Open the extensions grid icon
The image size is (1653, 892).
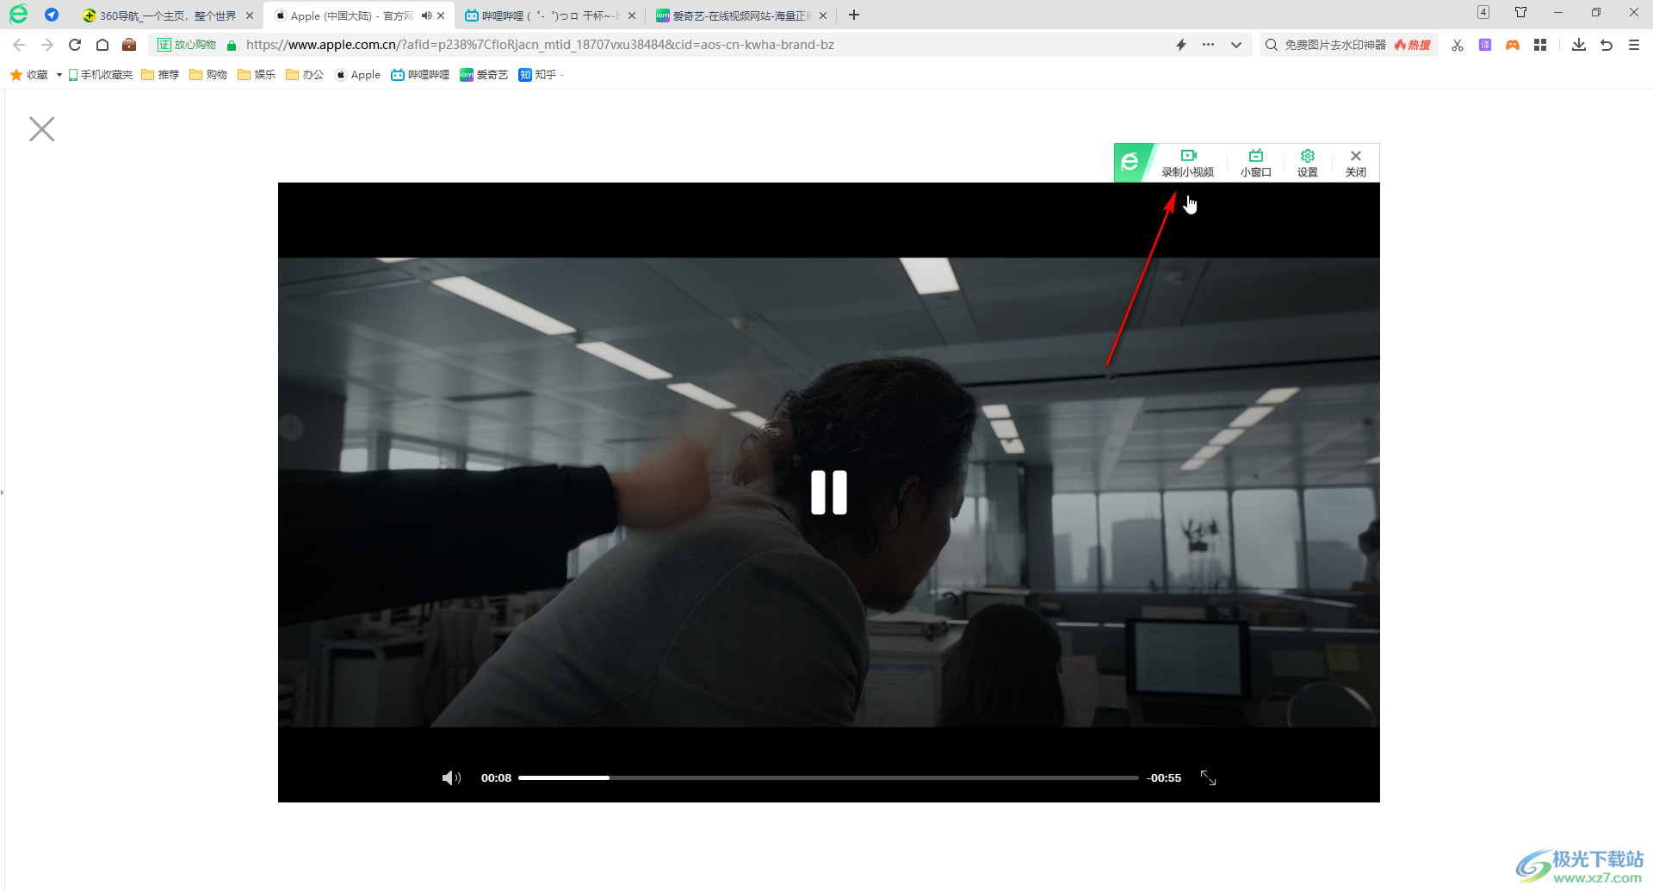[1540, 45]
